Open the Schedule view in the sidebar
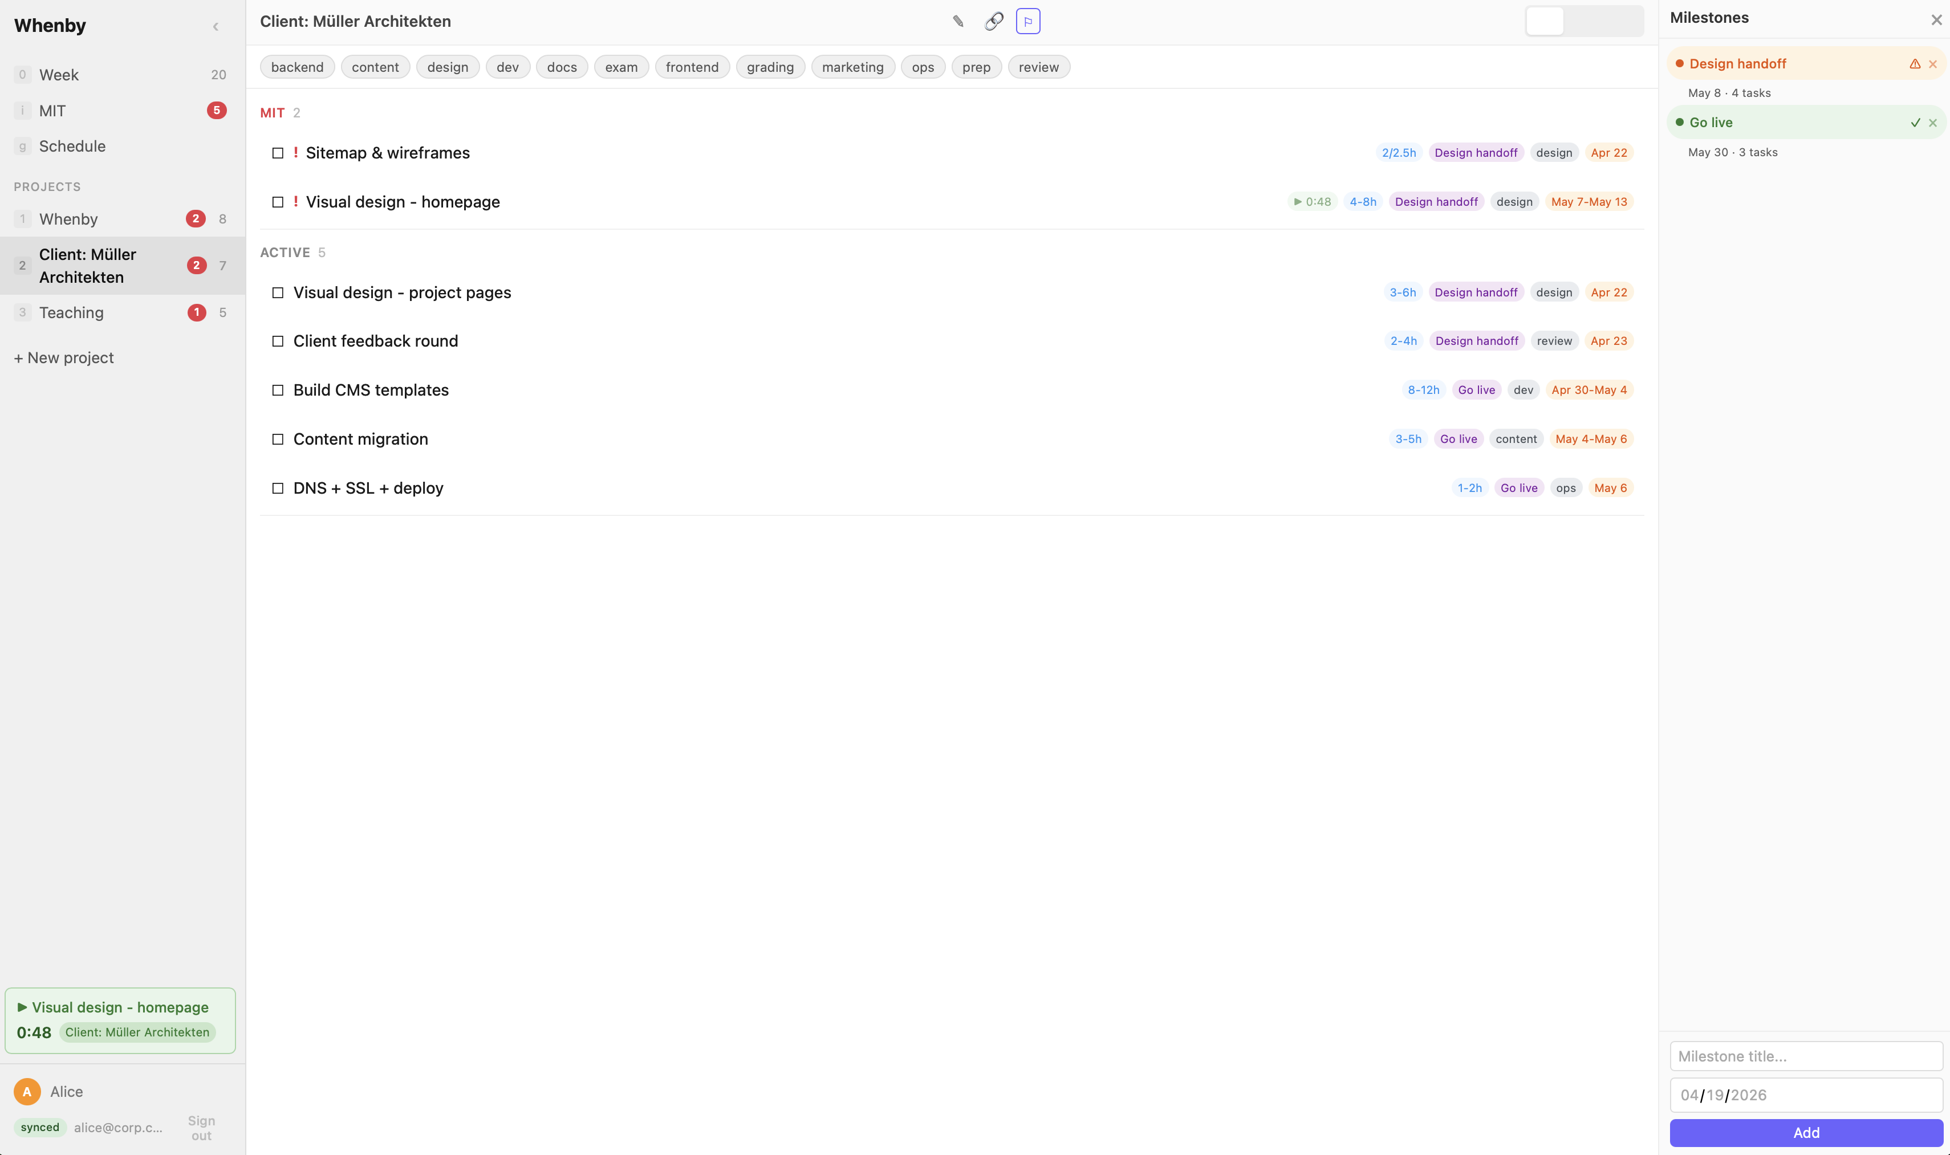Screen dimensions: 1950x1155 click(x=72, y=145)
